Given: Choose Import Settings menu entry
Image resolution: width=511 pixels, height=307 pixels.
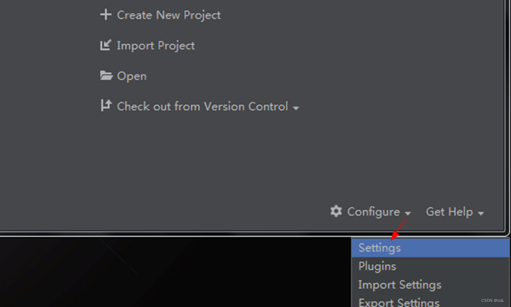Looking at the screenshot, I should 399,285.
